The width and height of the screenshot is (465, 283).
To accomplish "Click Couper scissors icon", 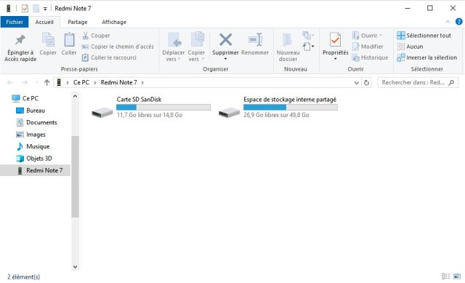I will 85,36.
